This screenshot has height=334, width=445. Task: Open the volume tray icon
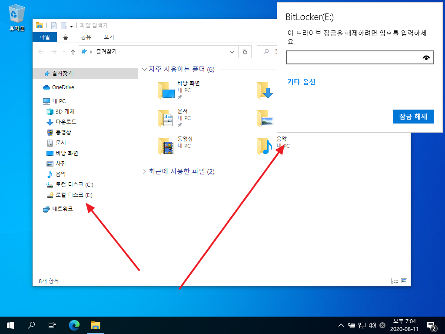(x=372, y=325)
